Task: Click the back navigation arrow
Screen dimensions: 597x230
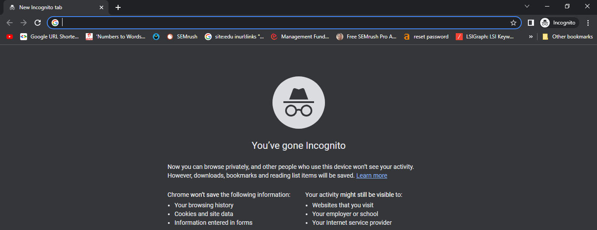Action: tap(10, 23)
